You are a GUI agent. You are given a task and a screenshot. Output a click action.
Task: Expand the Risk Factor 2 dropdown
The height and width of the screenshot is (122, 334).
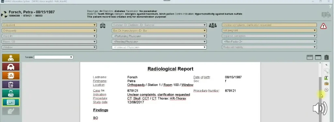pos(269,42)
